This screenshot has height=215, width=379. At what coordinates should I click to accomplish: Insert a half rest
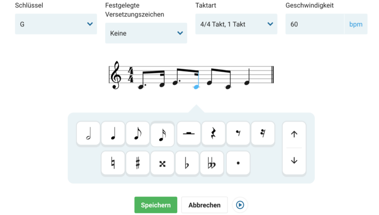pyautogui.click(x=189, y=133)
